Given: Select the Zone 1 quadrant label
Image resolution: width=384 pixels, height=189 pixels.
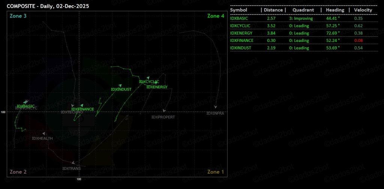Looking at the screenshot, I should pos(216,172).
